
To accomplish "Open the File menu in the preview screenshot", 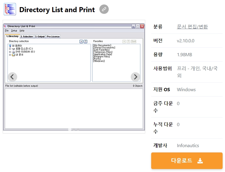I will click(7, 30).
